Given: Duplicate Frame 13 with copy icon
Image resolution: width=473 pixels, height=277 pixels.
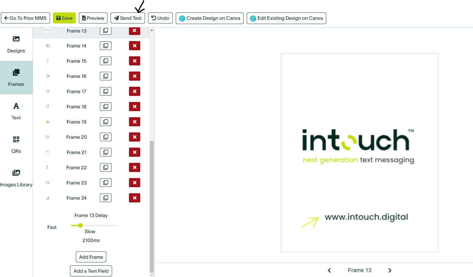Looking at the screenshot, I should click(106, 31).
